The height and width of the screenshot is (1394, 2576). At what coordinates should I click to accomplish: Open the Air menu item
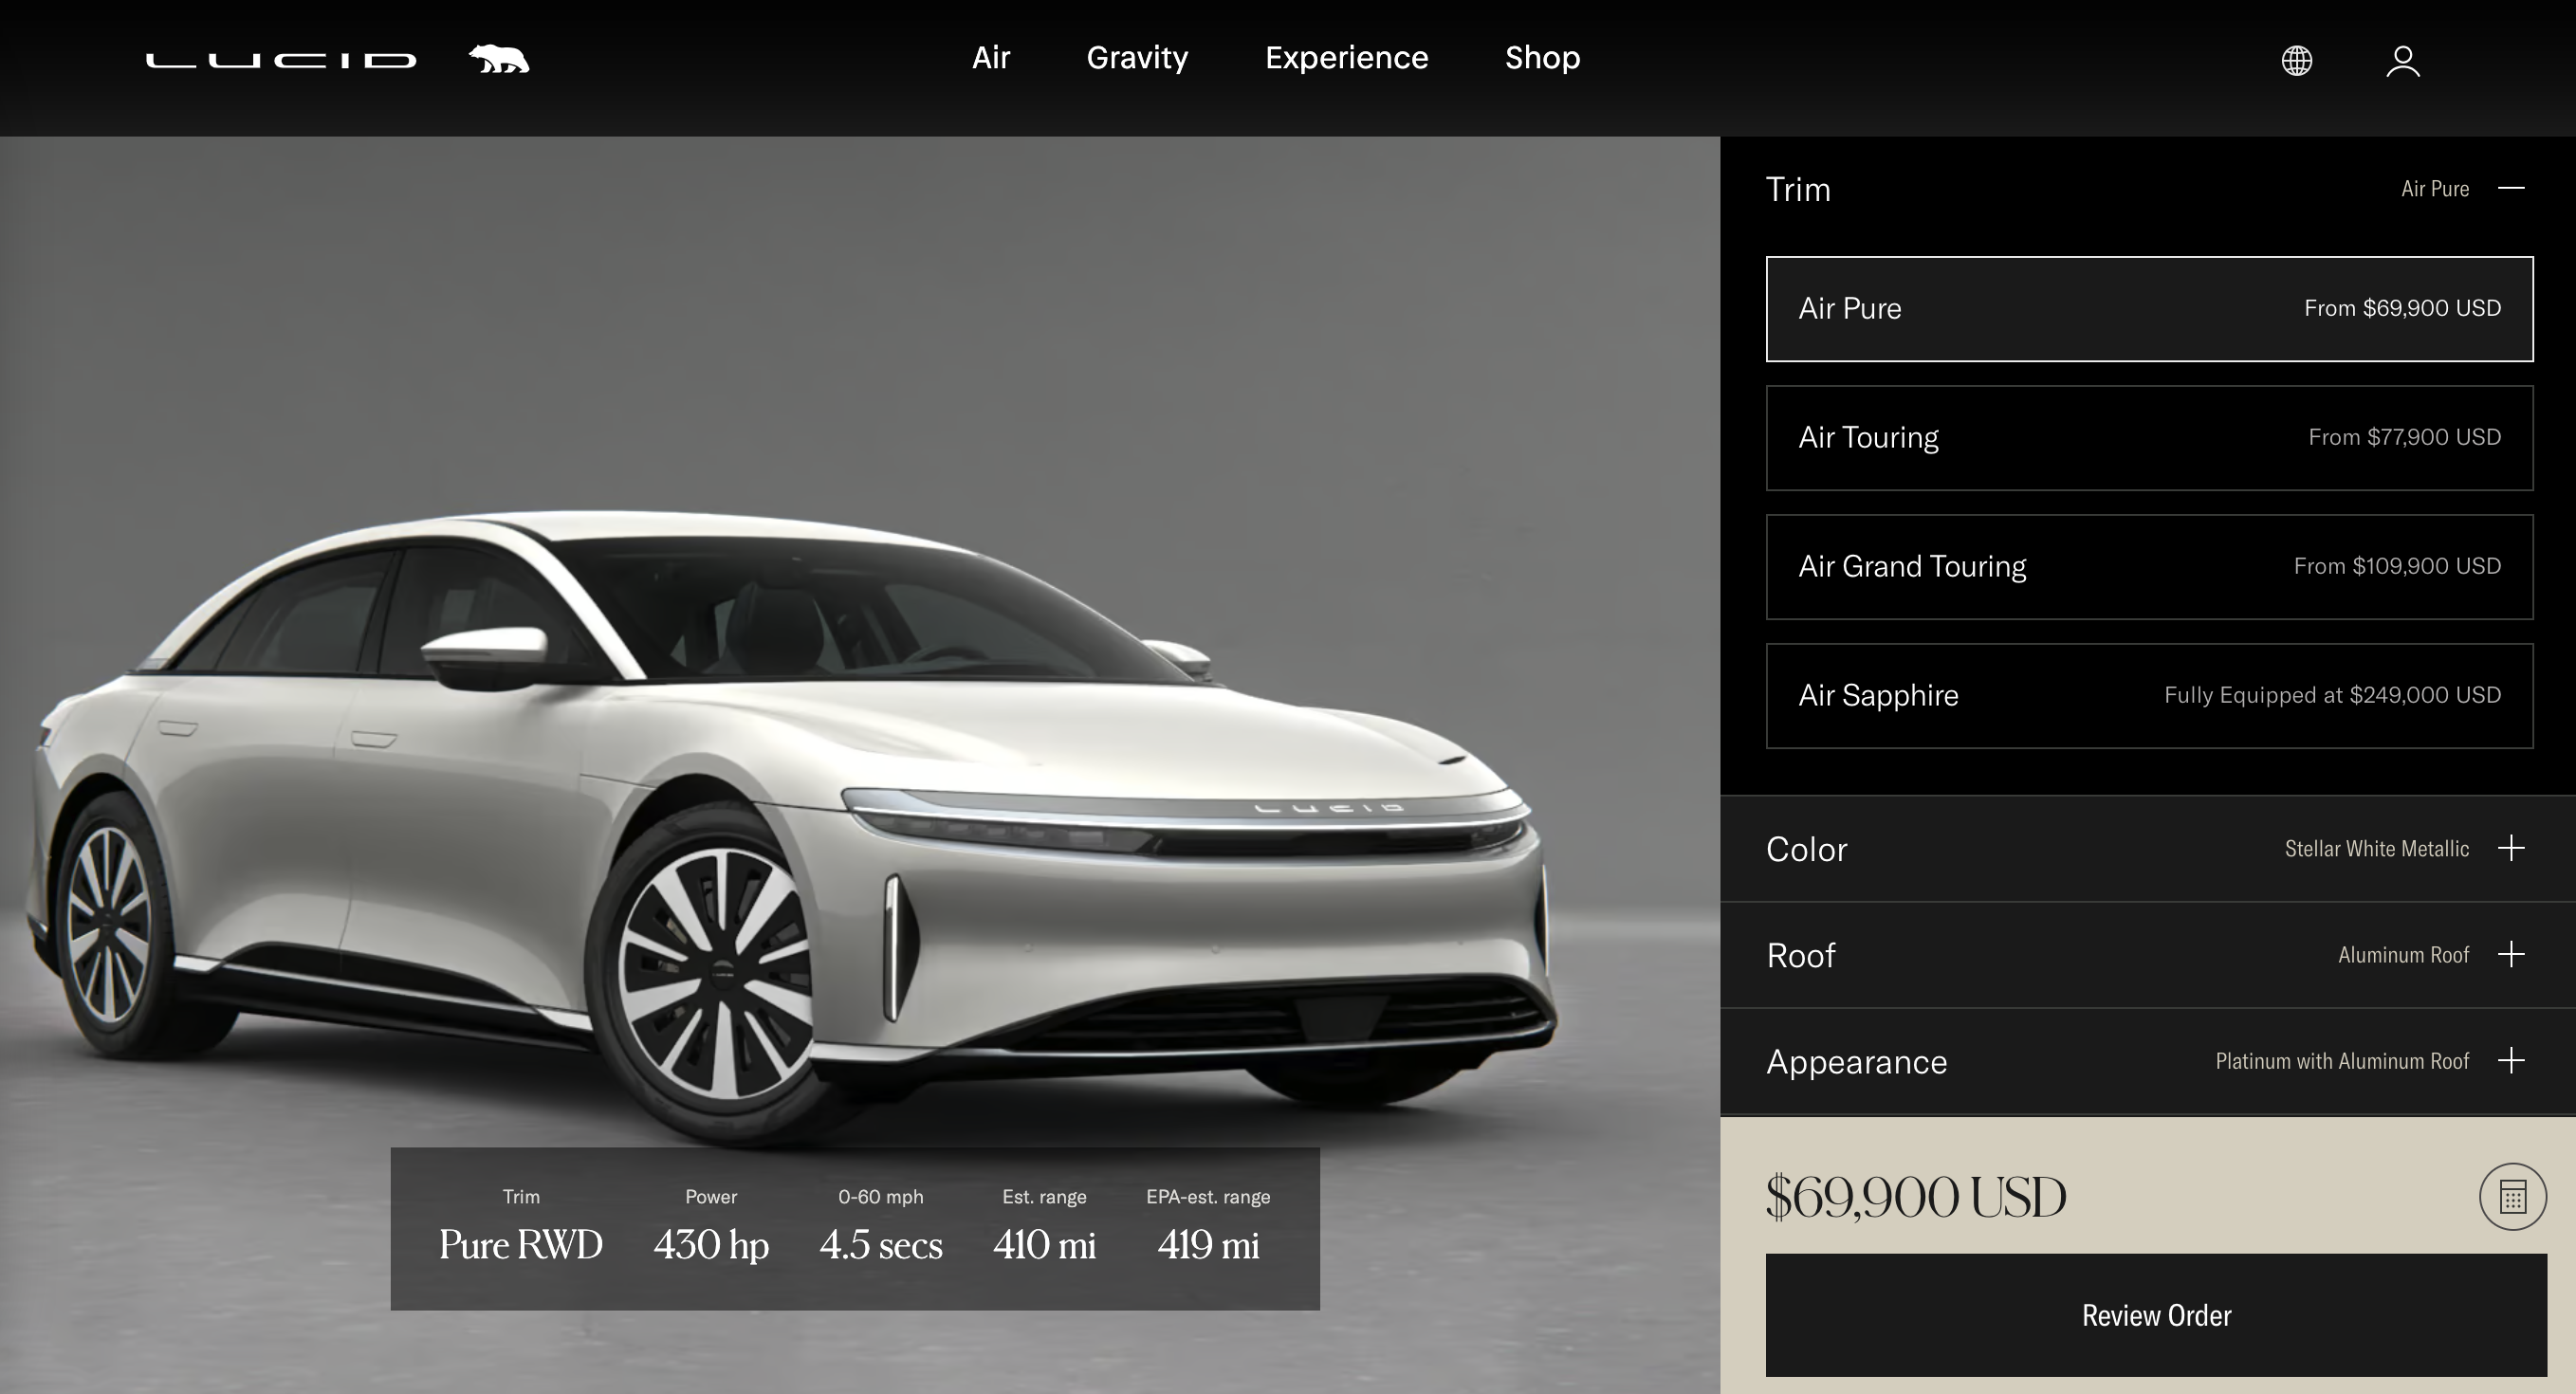990,58
